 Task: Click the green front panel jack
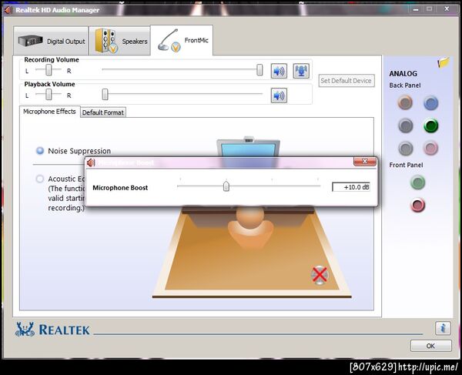(418, 182)
